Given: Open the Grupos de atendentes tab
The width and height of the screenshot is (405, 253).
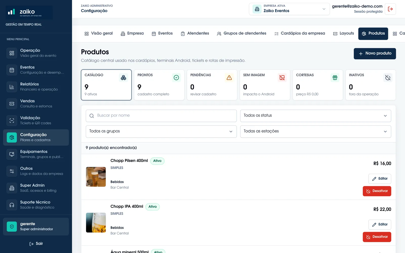Looking at the screenshot, I should 242,34.
